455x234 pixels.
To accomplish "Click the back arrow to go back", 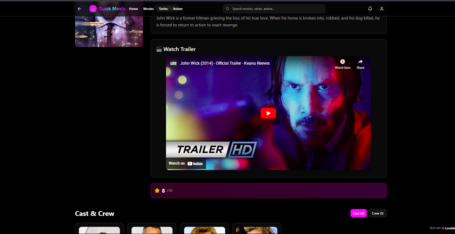I will click(79, 9).
